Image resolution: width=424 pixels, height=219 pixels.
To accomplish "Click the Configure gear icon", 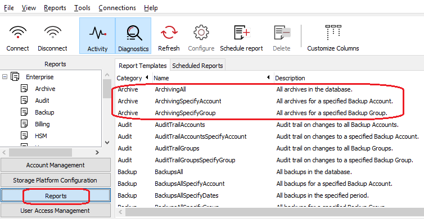I will tap(201, 33).
